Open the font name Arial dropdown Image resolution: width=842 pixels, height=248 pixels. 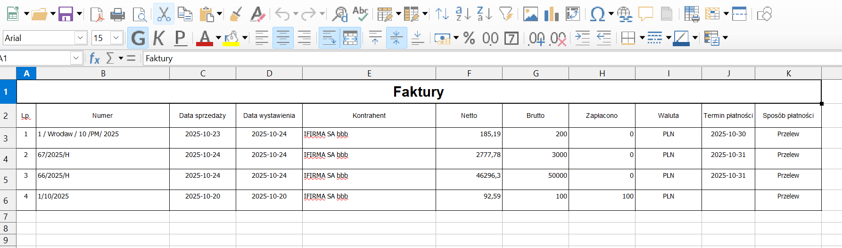tap(81, 38)
